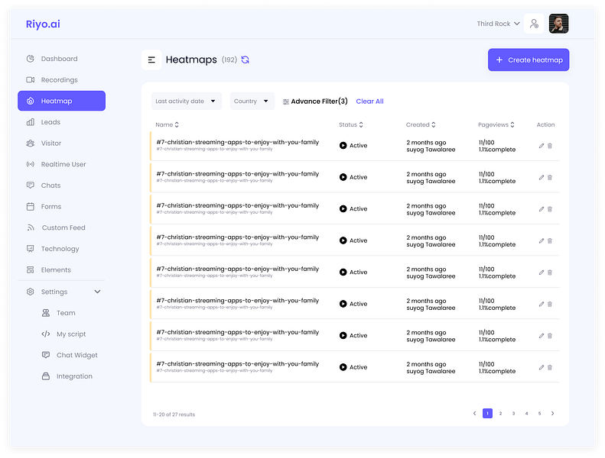605x458 pixels.
Task: Click the Clear All filters link
Action: coord(369,102)
